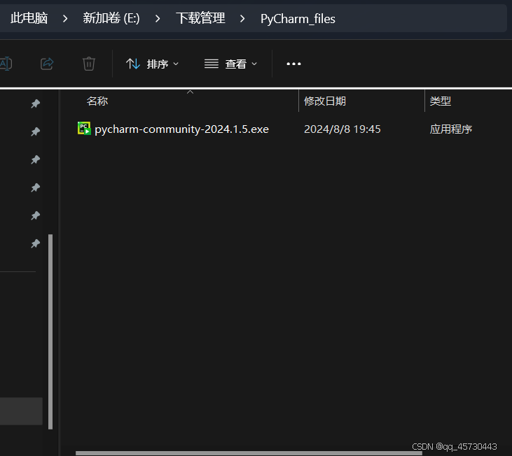Click the navigation pane vertical scrollbar
512x456 pixels.
tap(50, 332)
